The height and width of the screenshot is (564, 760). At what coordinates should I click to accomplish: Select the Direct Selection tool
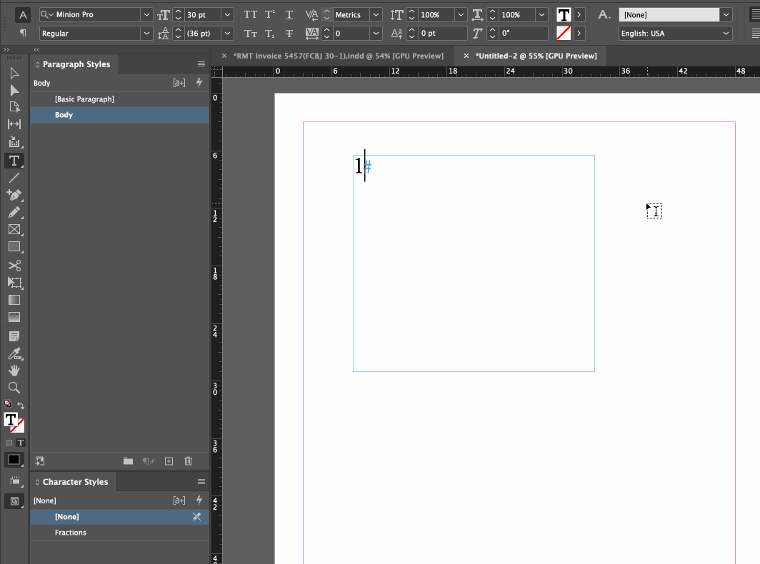(14, 91)
